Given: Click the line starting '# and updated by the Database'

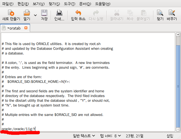Looking at the screenshot, I should (57, 49).
